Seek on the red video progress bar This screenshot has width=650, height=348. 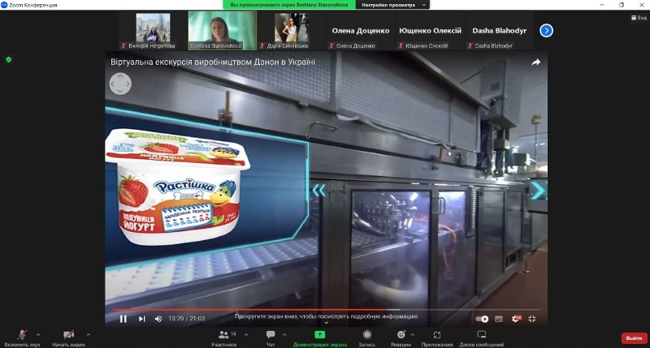tap(326, 310)
